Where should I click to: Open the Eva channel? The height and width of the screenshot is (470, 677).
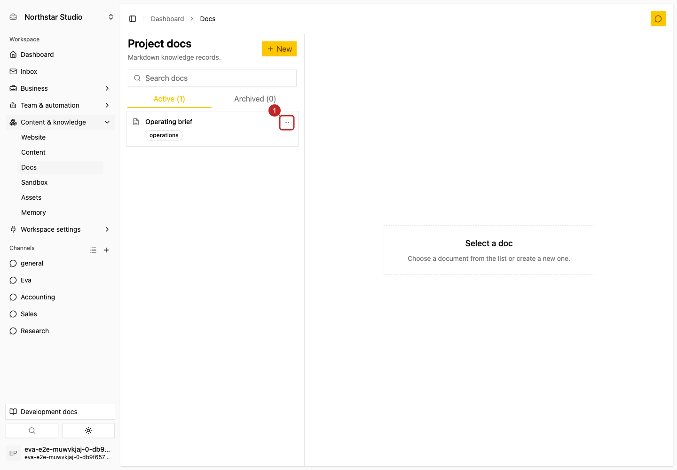coord(60,280)
